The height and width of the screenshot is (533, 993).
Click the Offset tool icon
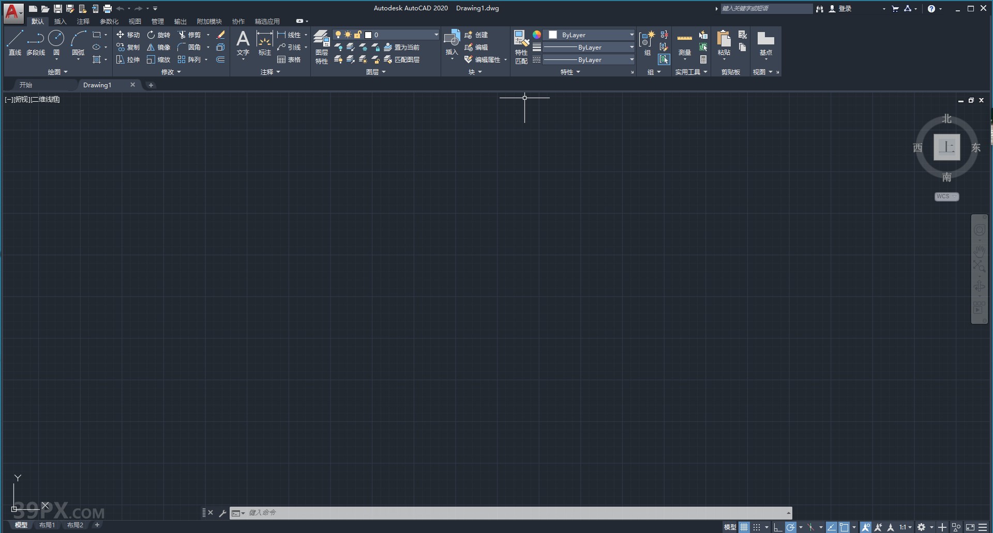point(220,59)
